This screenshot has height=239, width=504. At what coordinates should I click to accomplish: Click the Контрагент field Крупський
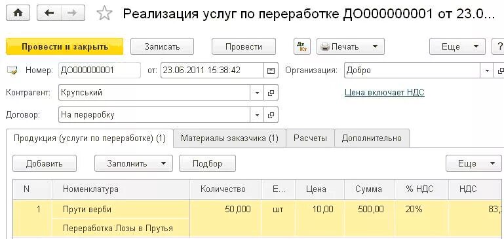(154, 93)
